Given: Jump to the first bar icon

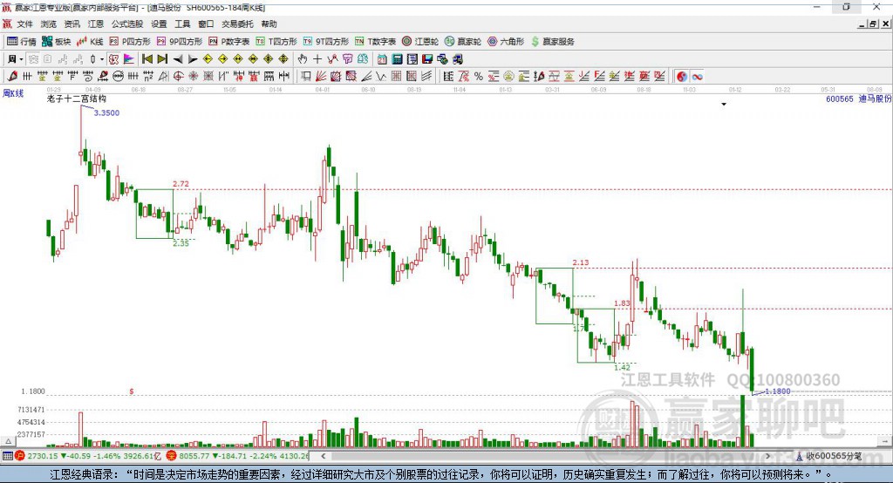Looking at the screenshot, I should pyautogui.click(x=147, y=59).
